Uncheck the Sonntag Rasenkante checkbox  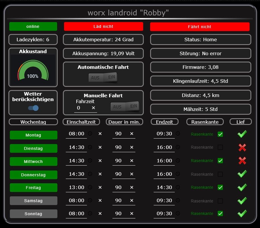point(220,213)
